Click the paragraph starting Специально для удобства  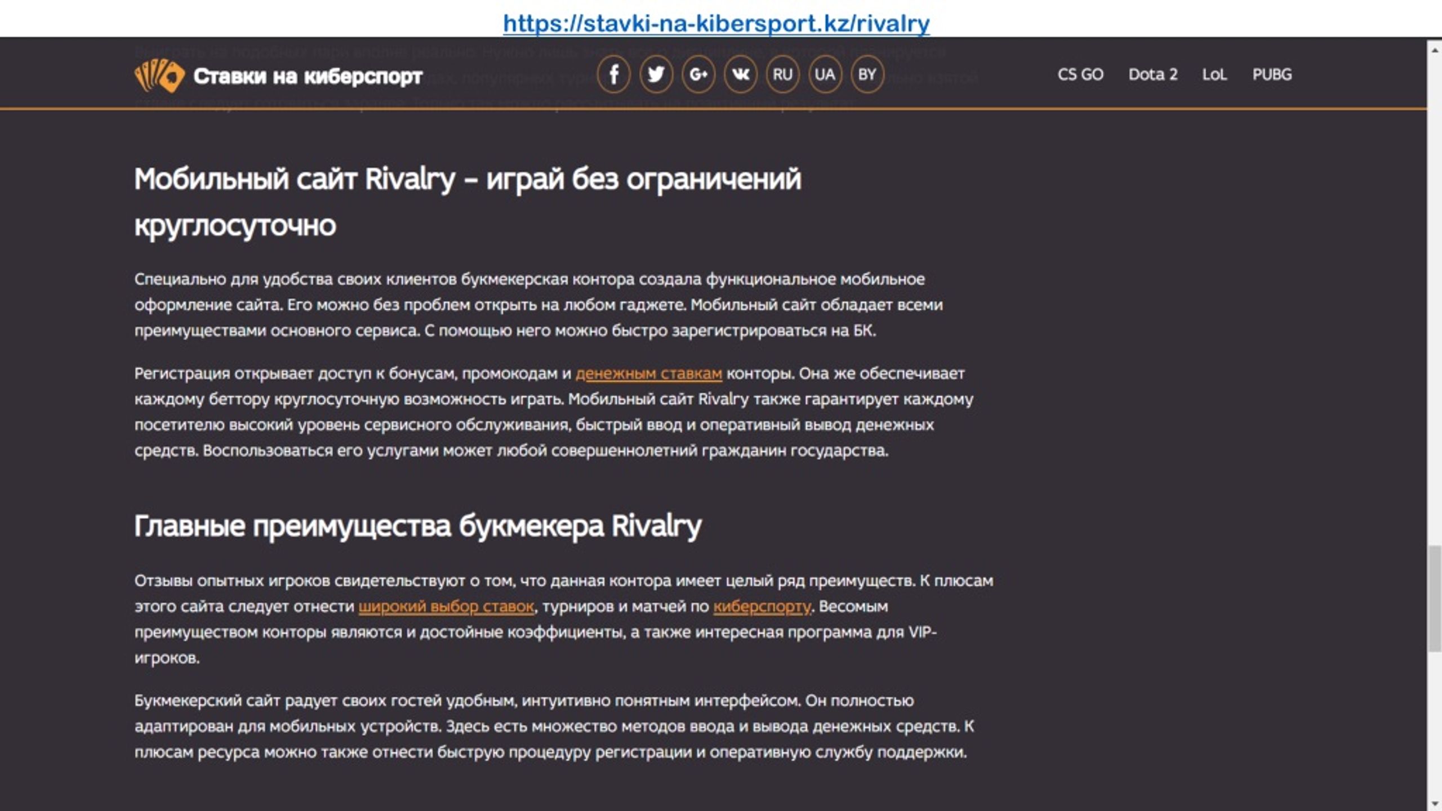click(538, 305)
